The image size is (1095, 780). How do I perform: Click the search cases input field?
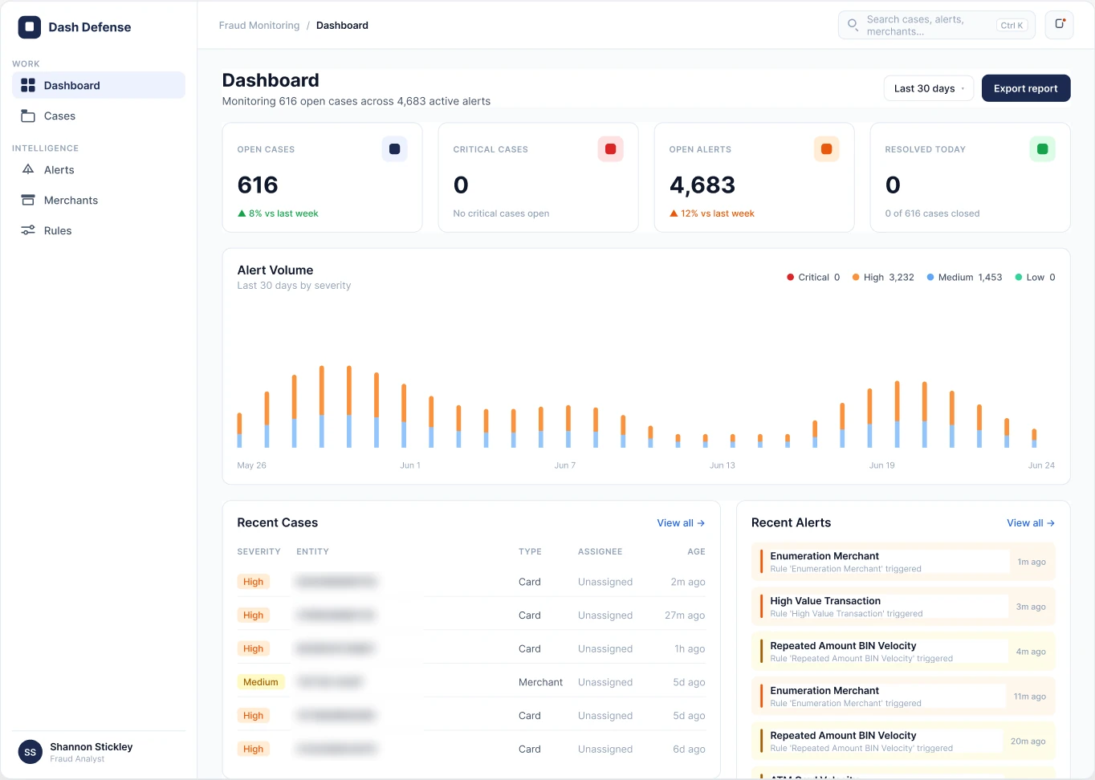936,25
